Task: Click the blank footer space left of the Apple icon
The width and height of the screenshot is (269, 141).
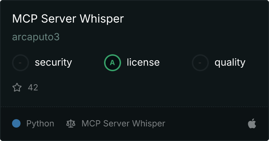Action: pyautogui.click(x=206, y=123)
